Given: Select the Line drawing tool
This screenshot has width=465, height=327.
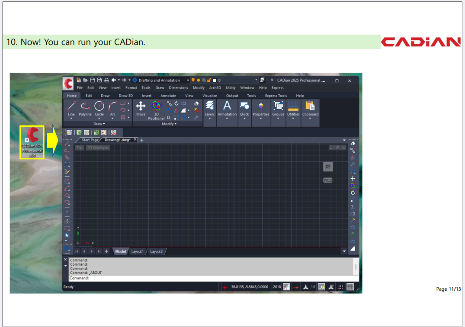Looking at the screenshot, I should [71, 108].
